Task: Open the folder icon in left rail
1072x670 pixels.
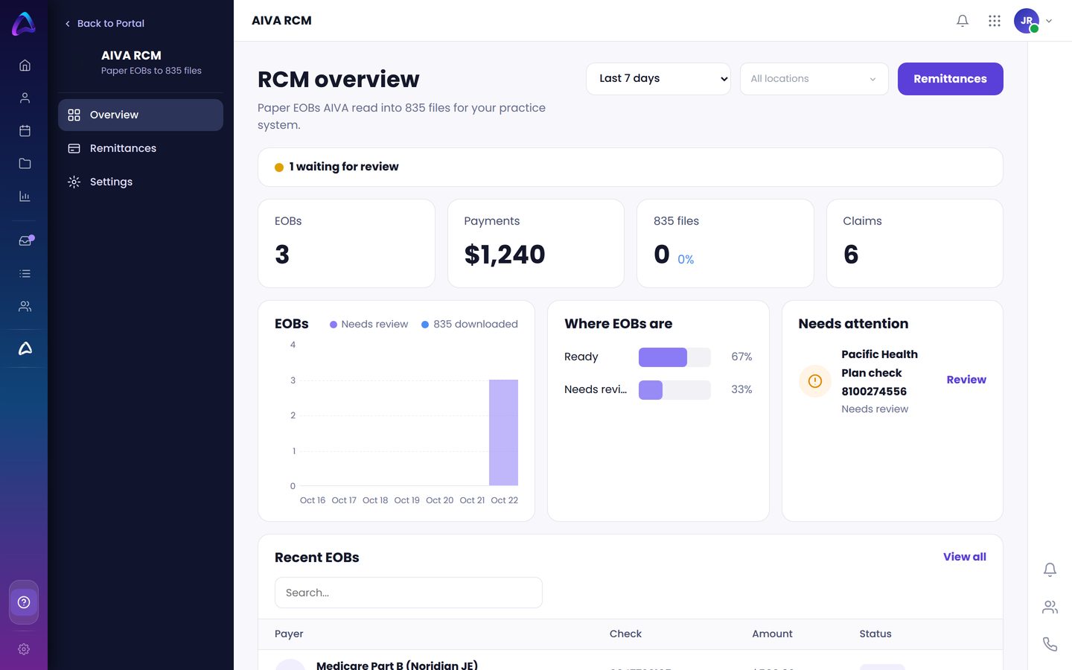Action: [x=25, y=164]
